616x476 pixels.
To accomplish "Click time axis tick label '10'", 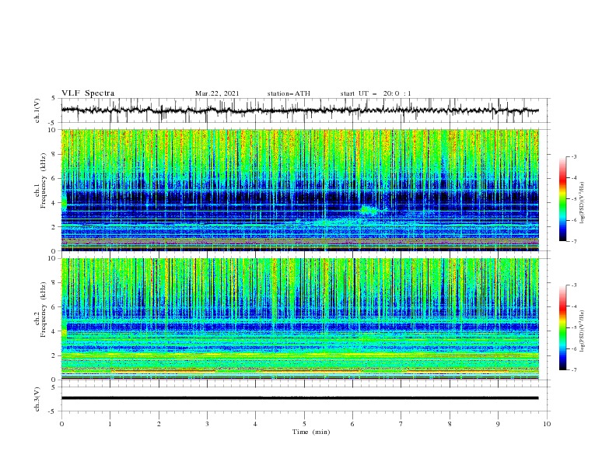I will (x=547, y=424).
